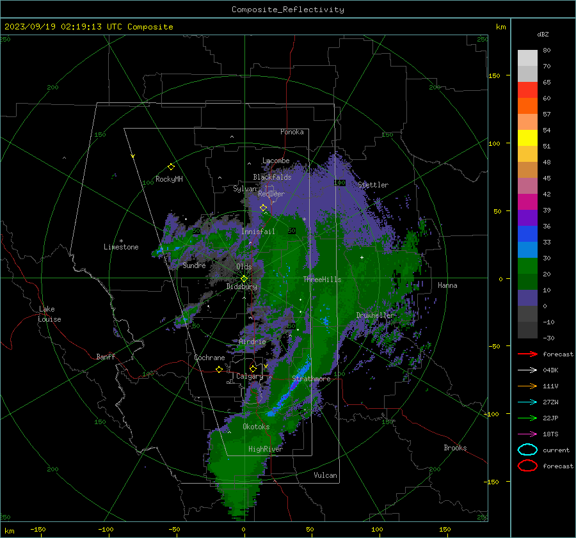The height and width of the screenshot is (538, 576).
Task: Click the Strathmore city label
Action: [x=311, y=379]
